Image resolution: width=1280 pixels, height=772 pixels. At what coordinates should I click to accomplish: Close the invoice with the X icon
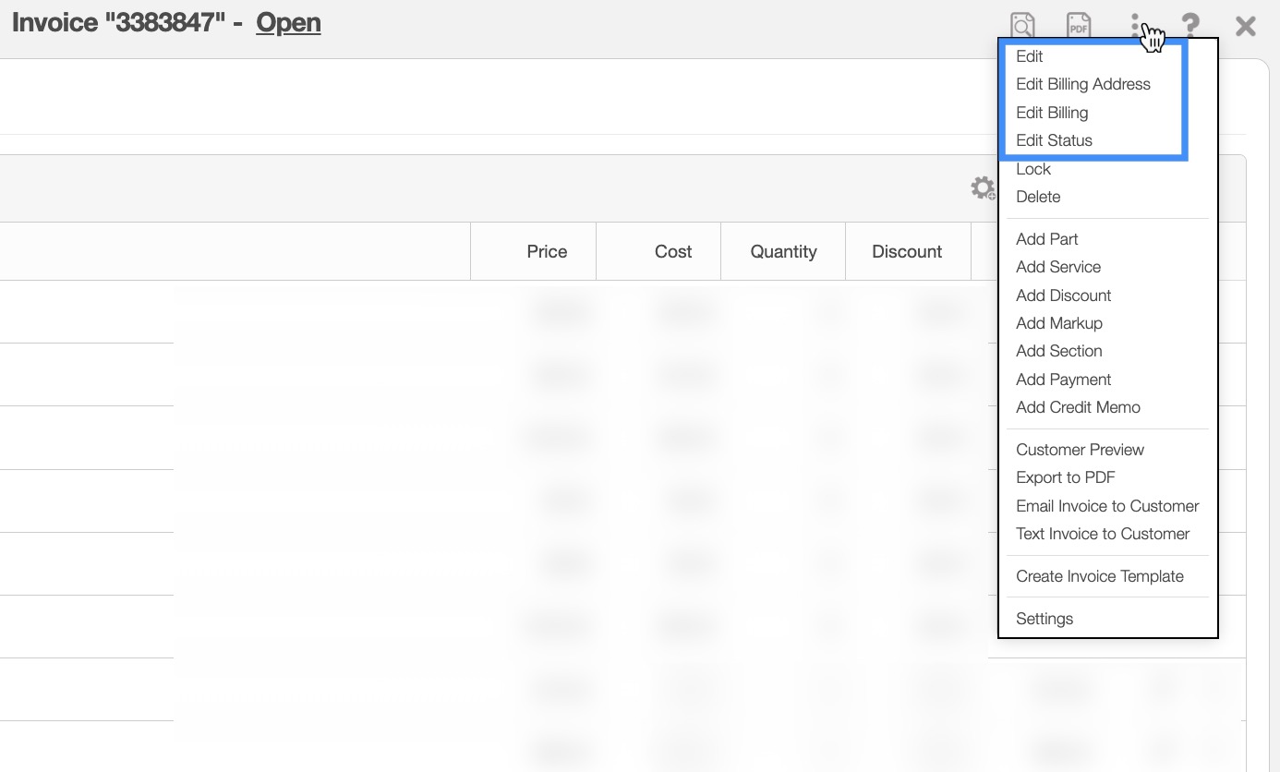coord(1246,26)
